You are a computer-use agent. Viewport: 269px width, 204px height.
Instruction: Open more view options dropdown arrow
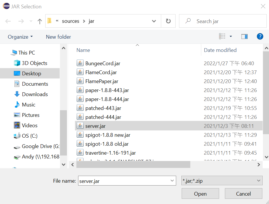[x=231, y=36]
